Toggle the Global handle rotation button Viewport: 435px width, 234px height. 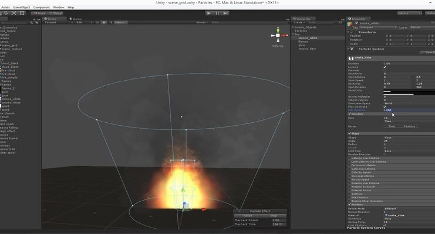pos(56,13)
